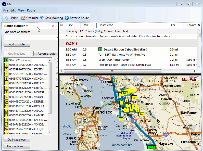Click the stop list scroll-down arrow
This screenshot has width=203, height=151.
pos(50,132)
